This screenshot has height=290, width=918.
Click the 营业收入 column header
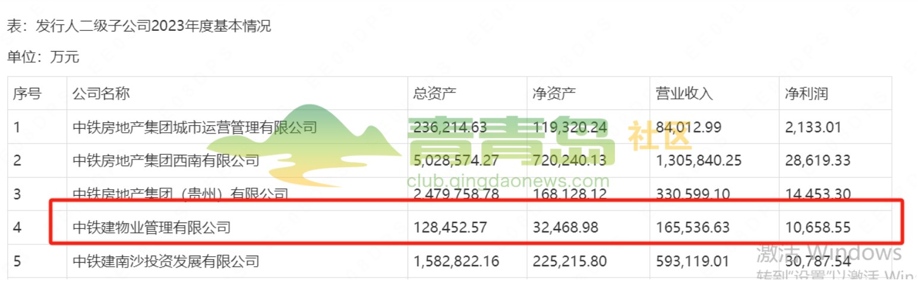pos(684,94)
